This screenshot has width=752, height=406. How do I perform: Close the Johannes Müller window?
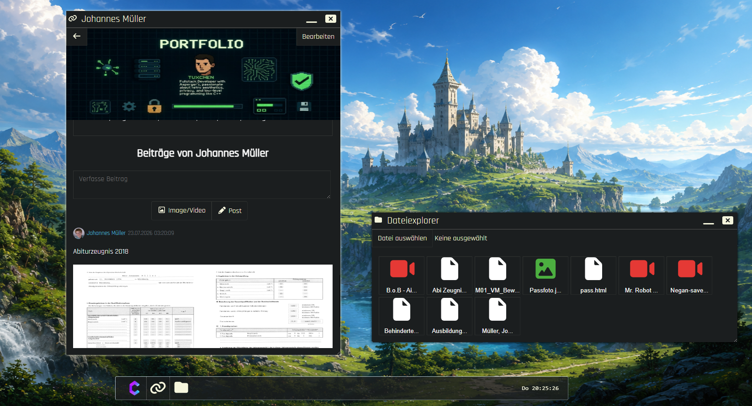(331, 19)
